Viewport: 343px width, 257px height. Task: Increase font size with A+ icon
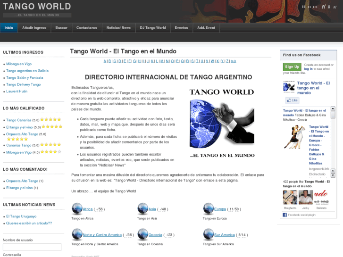tap(324, 7)
